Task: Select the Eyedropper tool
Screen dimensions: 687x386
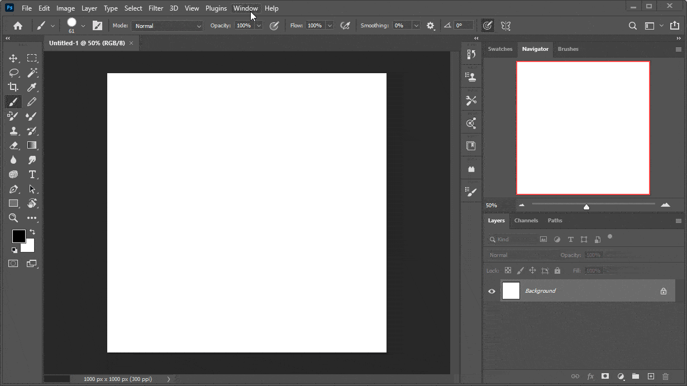Action: click(x=32, y=87)
